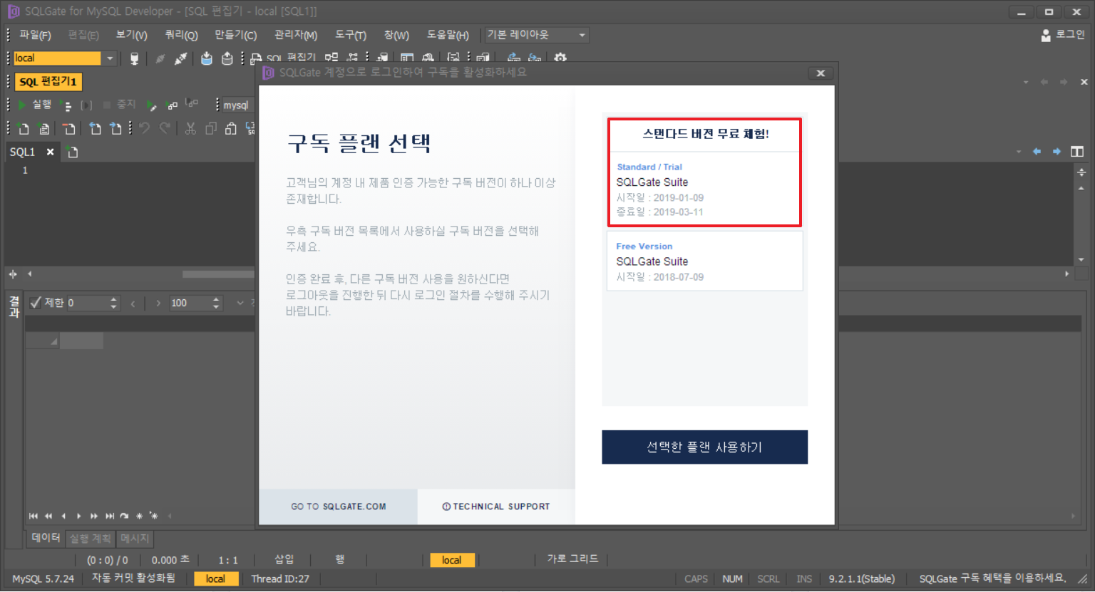This screenshot has width=1095, height=592.
Task: Select the Free Version SQLGate Suite plan
Action: coord(704,261)
